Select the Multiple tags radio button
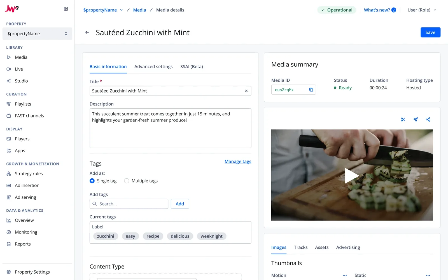448x280 pixels. point(127,181)
